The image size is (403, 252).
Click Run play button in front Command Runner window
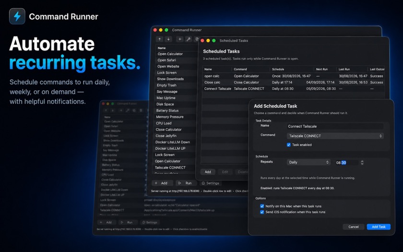(186, 183)
